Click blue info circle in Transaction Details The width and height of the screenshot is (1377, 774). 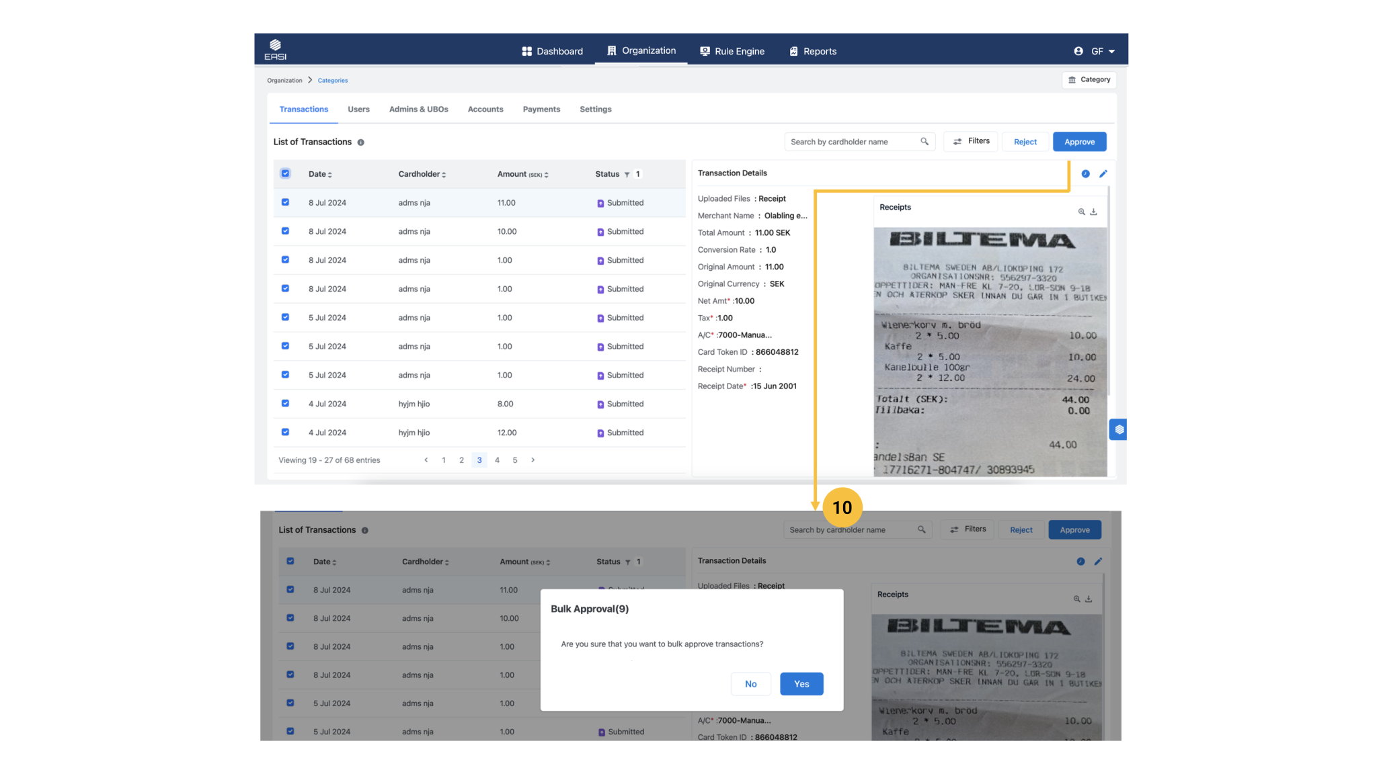(1085, 174)
